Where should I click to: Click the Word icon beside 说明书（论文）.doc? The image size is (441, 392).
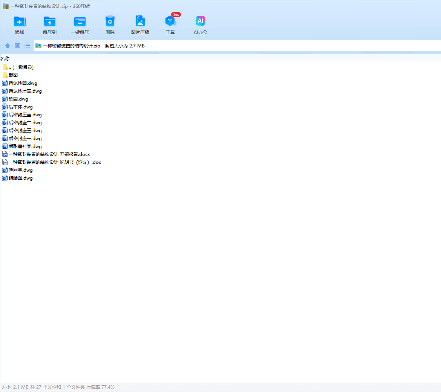[5, 162]
